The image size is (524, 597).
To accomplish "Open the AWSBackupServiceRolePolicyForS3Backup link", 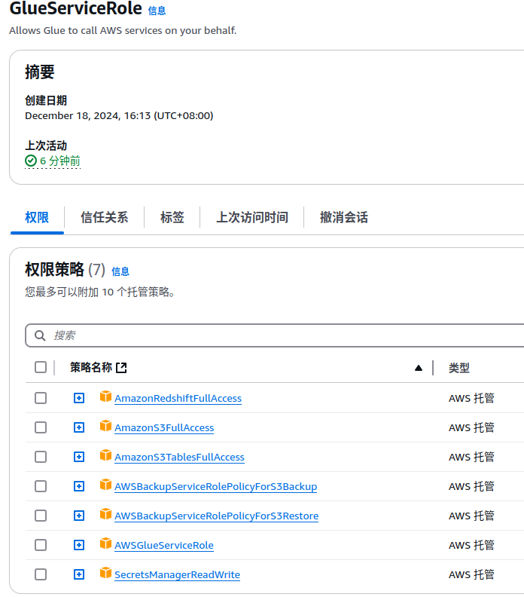I will click(x=215, y=487).
